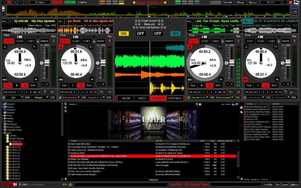301x188 pixels.
Task: Click red record circle icon in top bar
Action: [290, 3]
